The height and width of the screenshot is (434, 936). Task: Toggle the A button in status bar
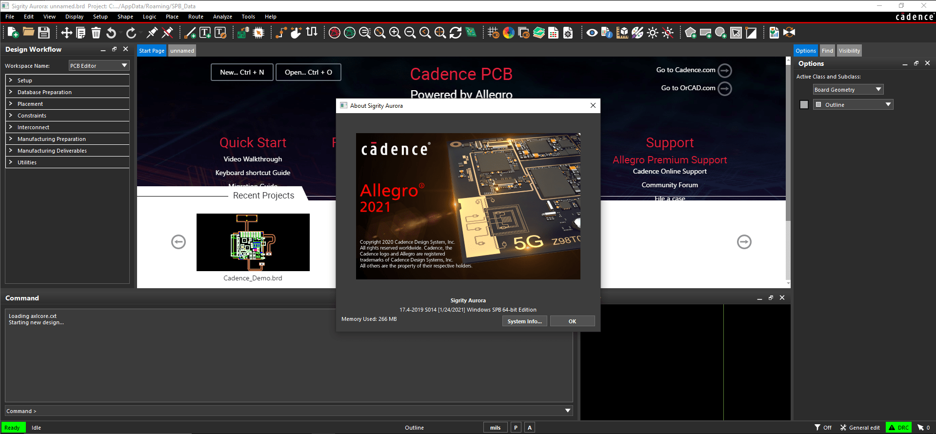530,428
